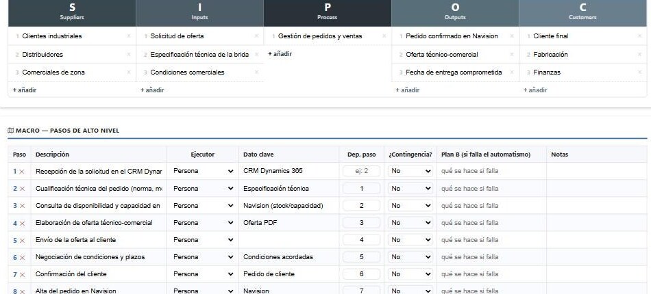Open Contingencia dropdown for step 3
Screen dimensions: 651x294
(x=410, y=205)
